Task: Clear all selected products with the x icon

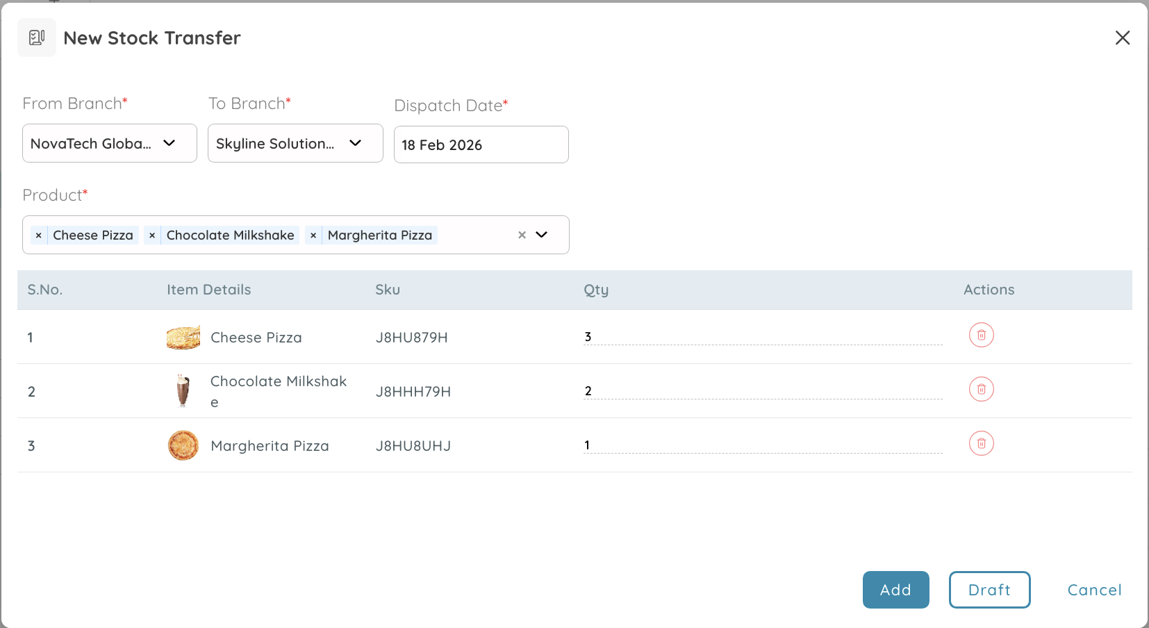Action: click(522, 235)
